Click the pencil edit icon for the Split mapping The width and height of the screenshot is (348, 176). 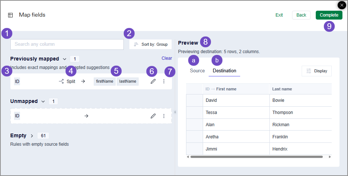(153, 82)
